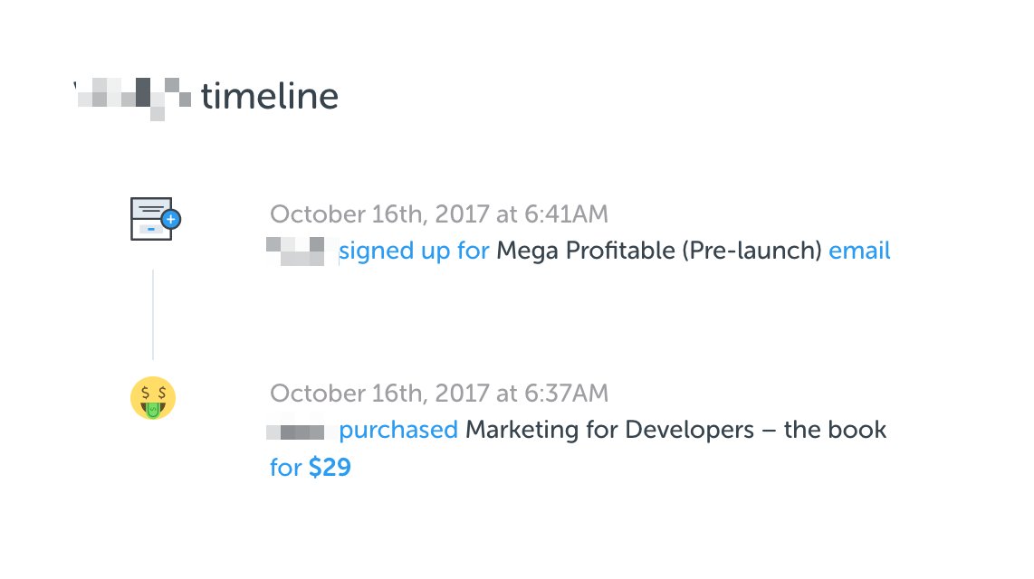Click the "(Pre-launch)" label text
Viewport: 1034px width, 579px height.
tap(751, 251)
